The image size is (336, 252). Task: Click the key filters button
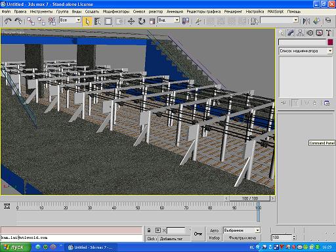pos(242,238)
